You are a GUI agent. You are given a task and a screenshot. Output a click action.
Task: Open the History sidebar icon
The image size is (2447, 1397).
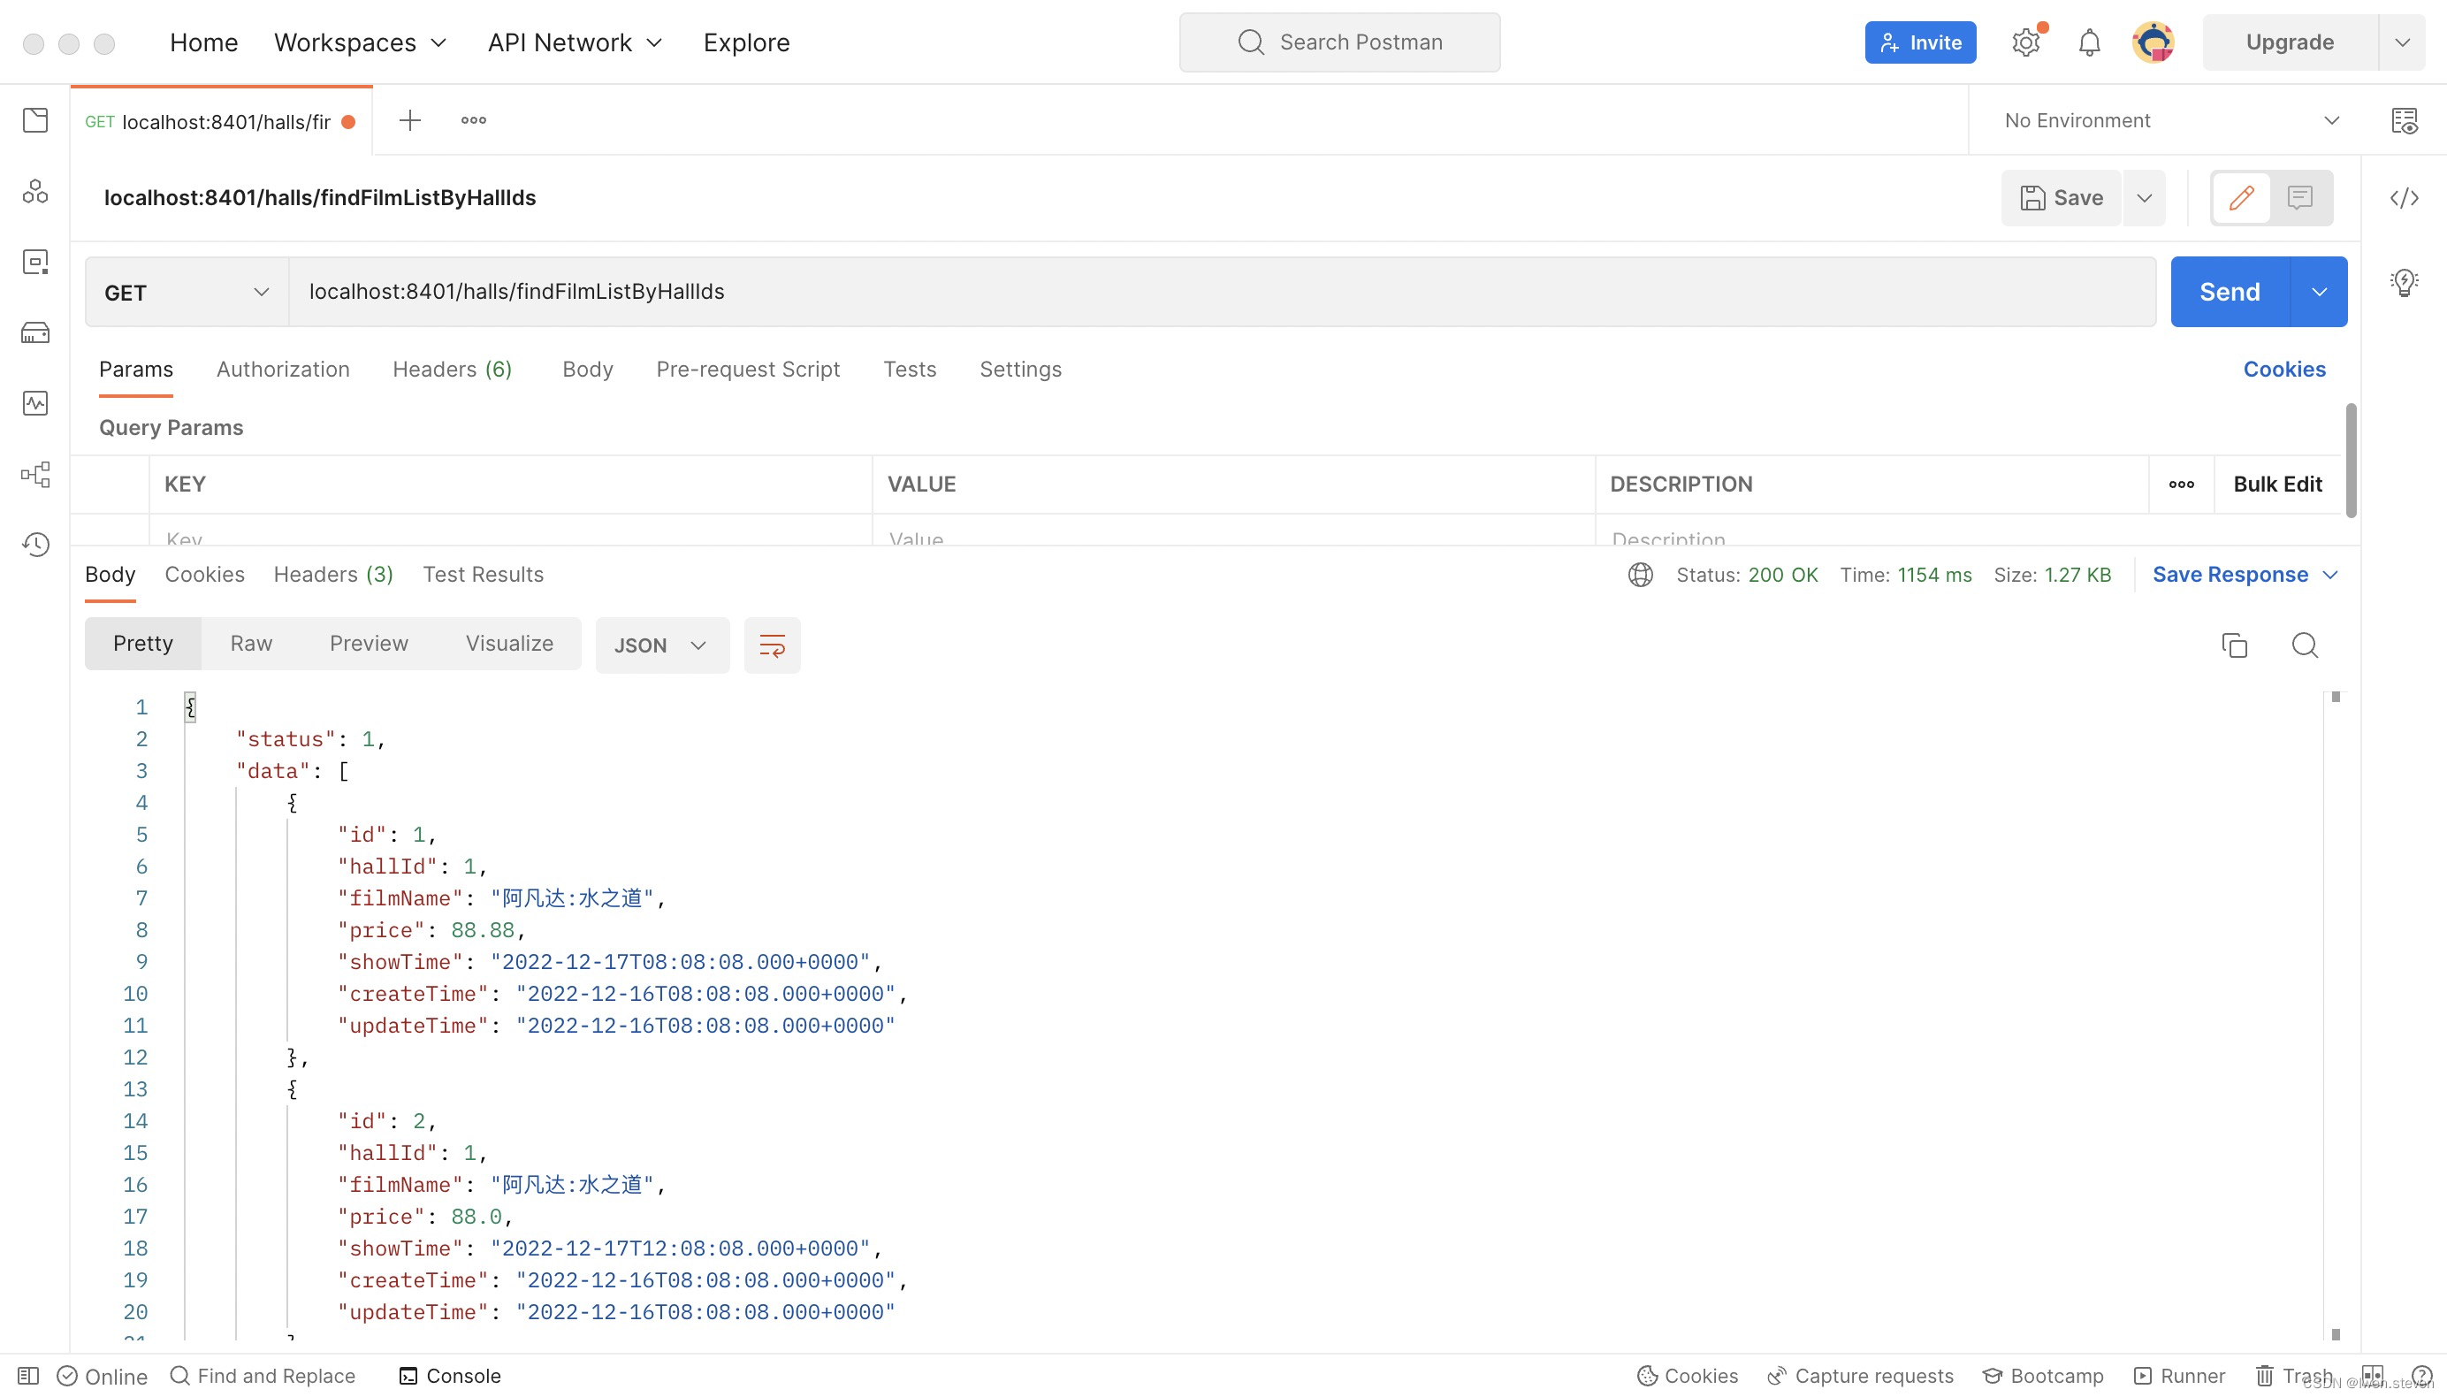coord(35,545)
